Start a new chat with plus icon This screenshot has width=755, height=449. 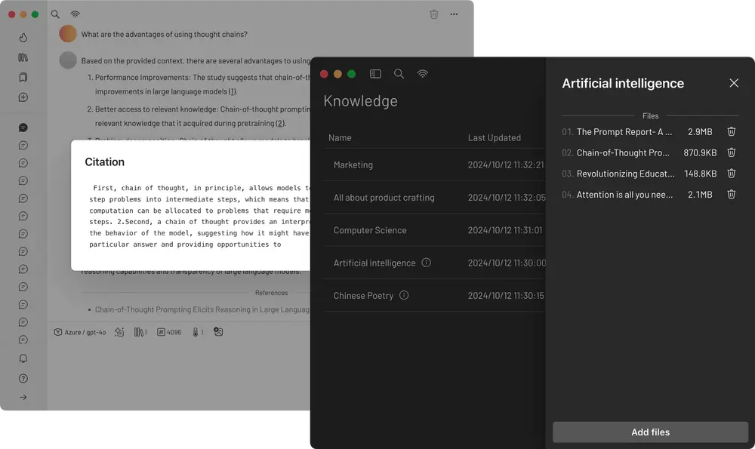click(23, 97)
